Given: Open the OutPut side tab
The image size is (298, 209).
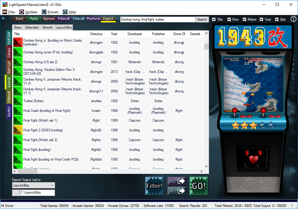Looking at the screenshot, I should tap(9, 112).
